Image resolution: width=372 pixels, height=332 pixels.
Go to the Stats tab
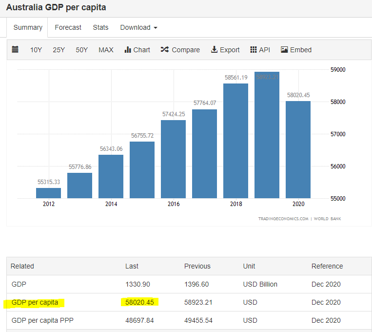(100, 27)
